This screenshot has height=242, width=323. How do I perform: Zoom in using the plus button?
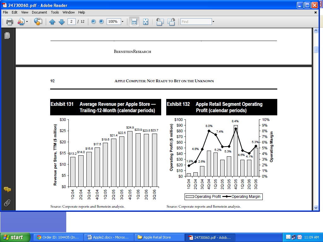coord(101,22)
